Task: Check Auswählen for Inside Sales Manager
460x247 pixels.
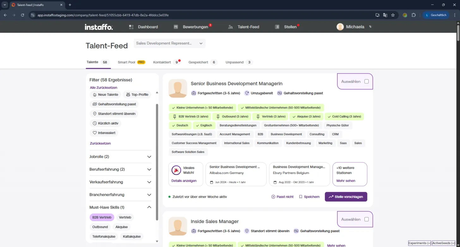Action: 366,219
